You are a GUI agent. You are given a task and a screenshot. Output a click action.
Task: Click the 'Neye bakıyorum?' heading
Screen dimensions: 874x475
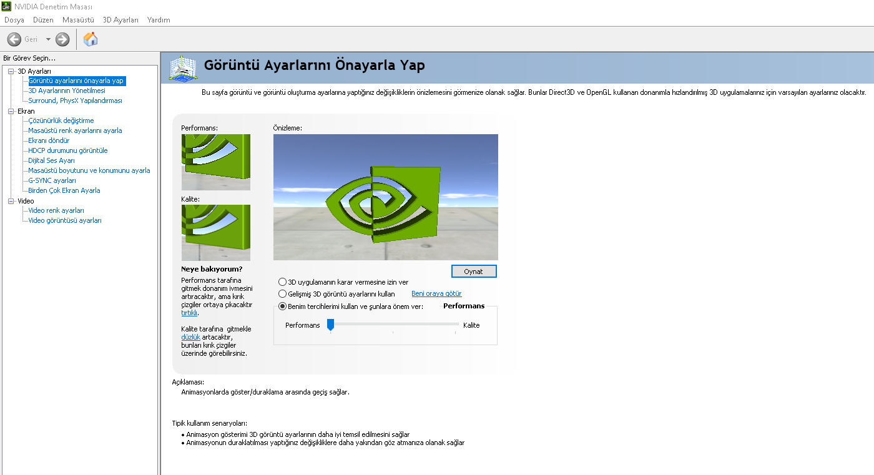(x=212, y=269)
